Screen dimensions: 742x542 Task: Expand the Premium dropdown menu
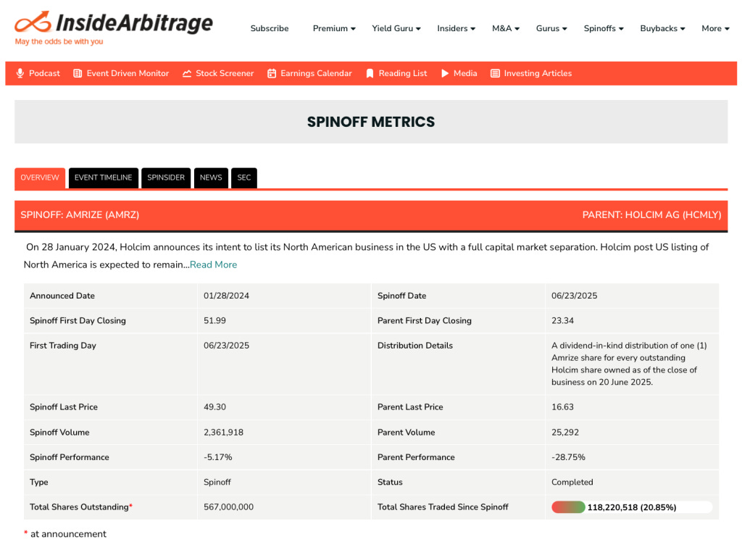click(x=334, y=28)
